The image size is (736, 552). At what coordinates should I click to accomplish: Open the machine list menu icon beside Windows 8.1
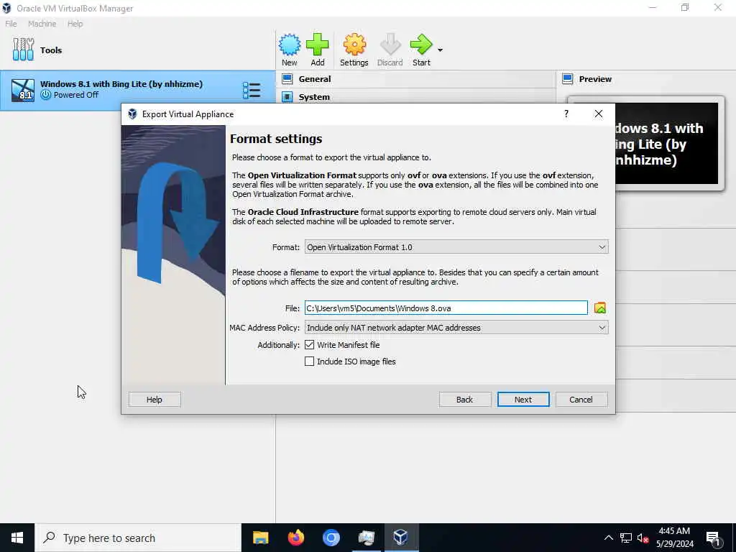click(x=252, y=90)
